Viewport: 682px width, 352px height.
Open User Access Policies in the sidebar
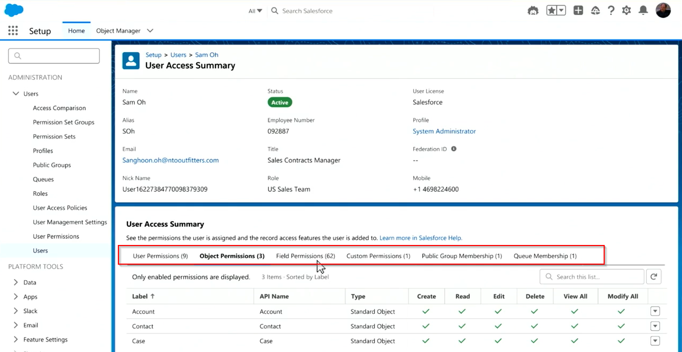[x=60, y=208]
